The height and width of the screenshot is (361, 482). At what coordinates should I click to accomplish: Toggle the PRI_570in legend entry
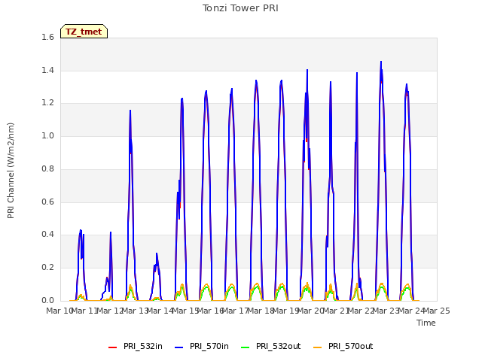click(x=202, y=346)
